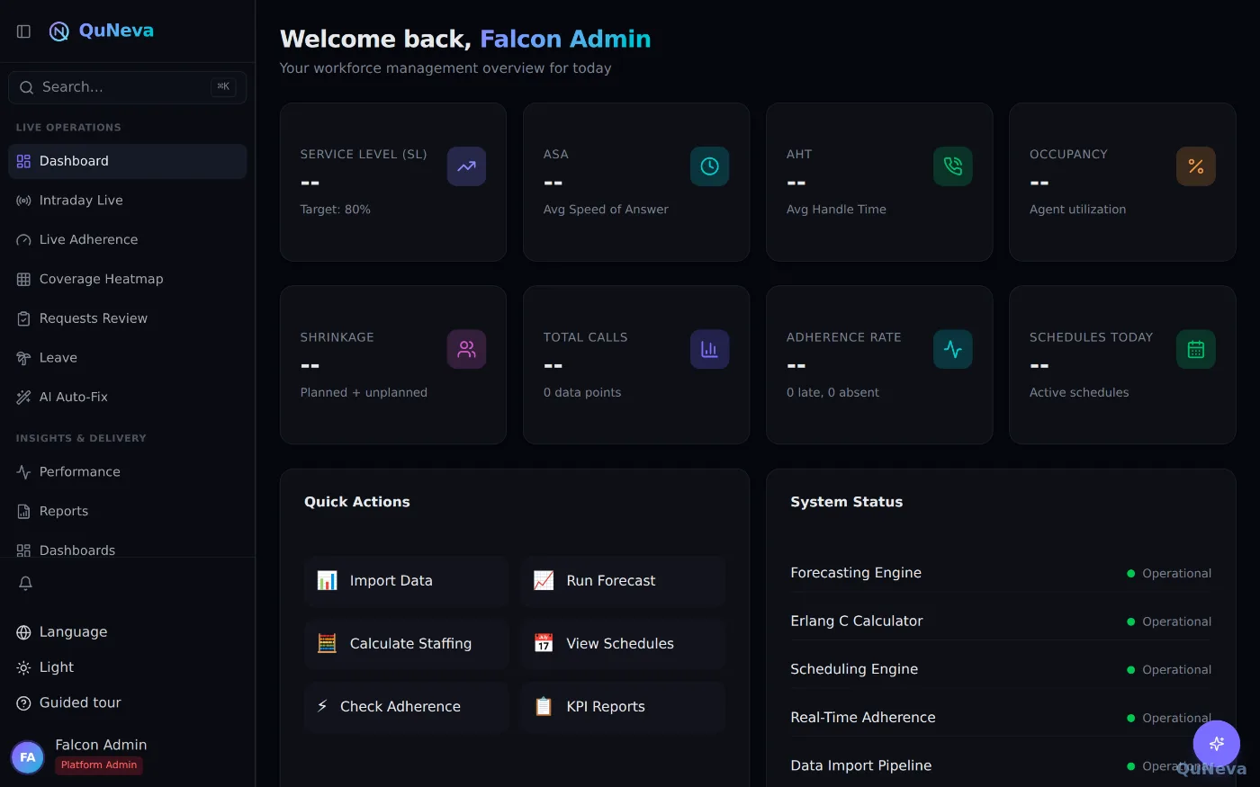Focus the sidebar Search field
The width and height of the screenshot is (1260, 787).
pyautogui.click(x=128, y=87)
